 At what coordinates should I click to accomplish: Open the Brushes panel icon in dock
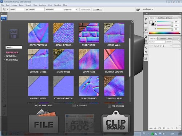coord(146,37)
